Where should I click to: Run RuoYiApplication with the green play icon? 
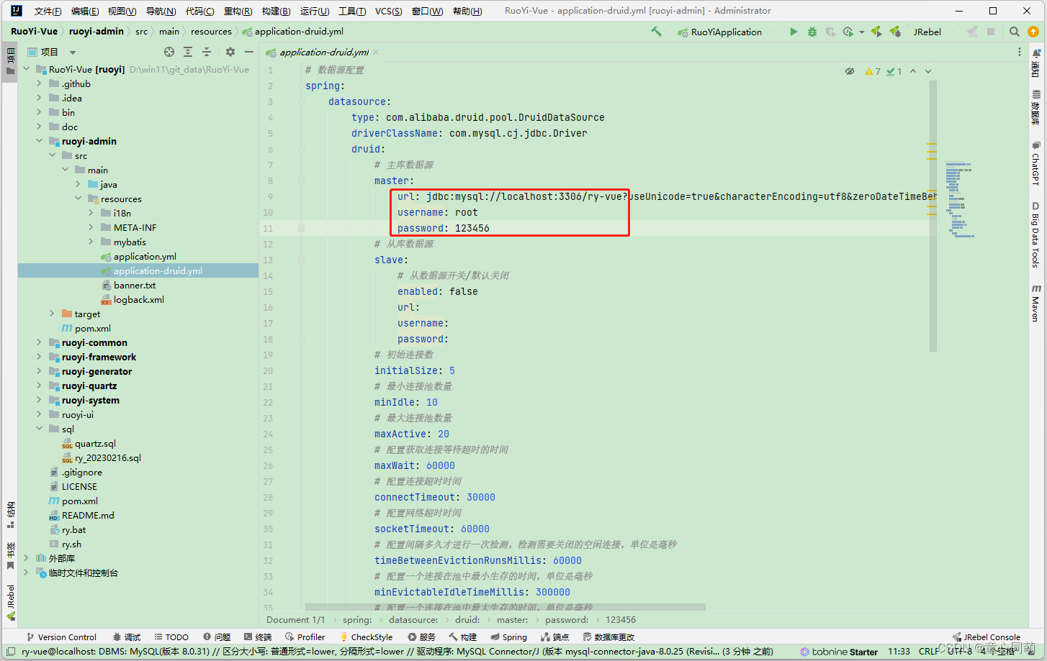coord(794,32)
